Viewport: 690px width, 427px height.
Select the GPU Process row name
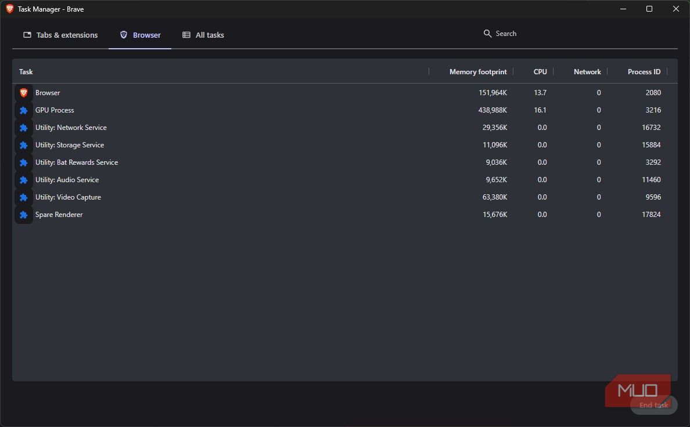tap(55, 110)
